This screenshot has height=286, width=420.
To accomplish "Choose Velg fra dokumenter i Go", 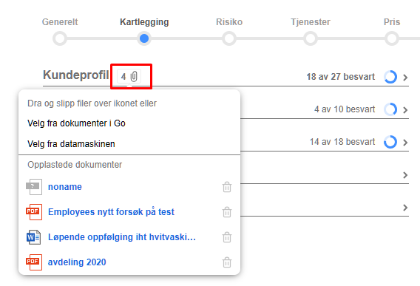I will [x=76, y=123].
